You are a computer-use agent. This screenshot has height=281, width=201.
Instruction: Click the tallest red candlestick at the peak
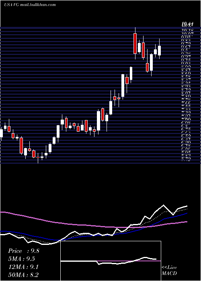[135, 43]
